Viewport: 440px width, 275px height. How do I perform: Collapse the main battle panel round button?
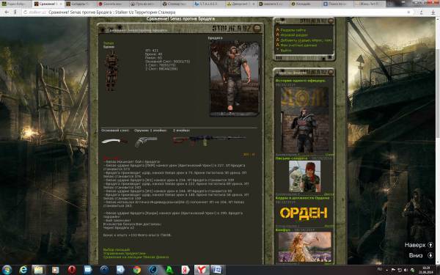pyautogui.click(x=257, y=29)
